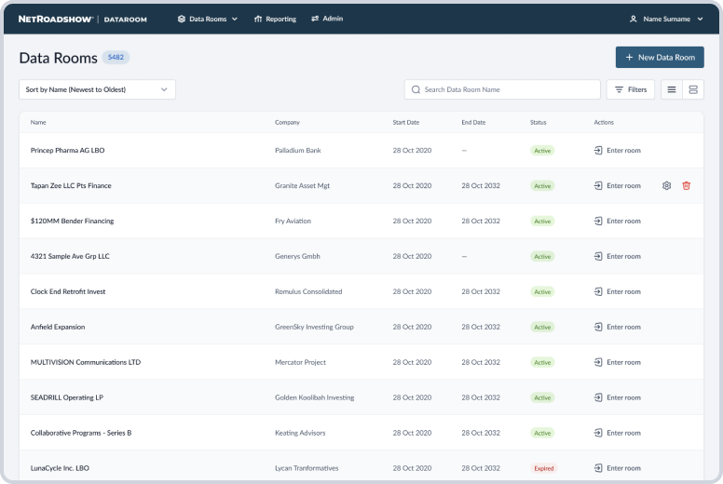Click the magnifier icon in search box
The width and height of the screenshot is (723, 484).
tap(416, 90)
